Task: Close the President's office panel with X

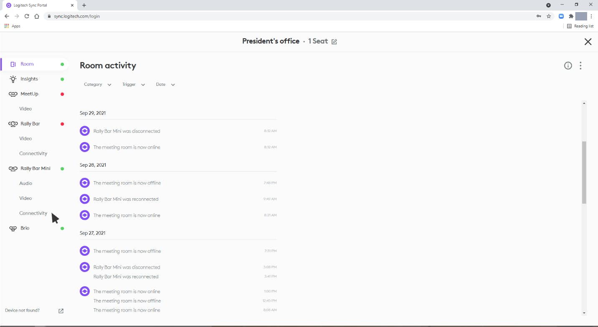Action: point(588,42)
